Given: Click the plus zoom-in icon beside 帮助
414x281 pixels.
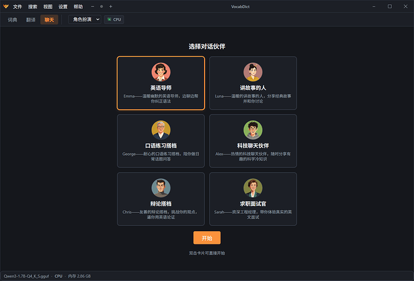Looking at the screenshot, I should [x=110, y=7].
